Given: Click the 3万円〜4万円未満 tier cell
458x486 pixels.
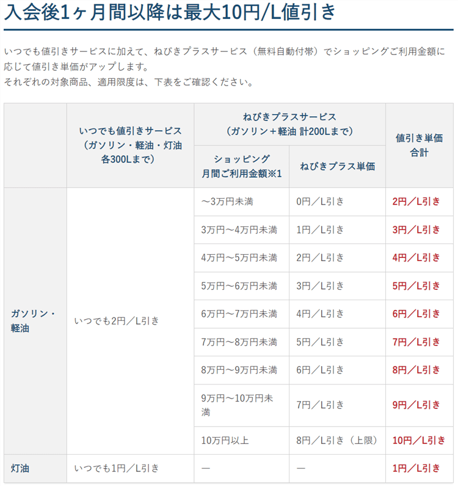Looking at the screenshot, I should coord(239,230).
